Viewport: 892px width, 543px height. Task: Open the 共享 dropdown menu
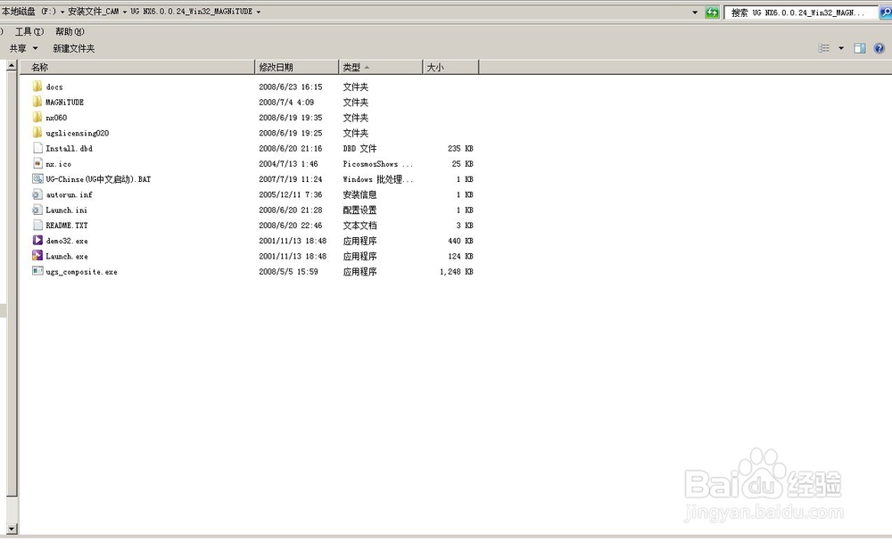coord(23,48)
